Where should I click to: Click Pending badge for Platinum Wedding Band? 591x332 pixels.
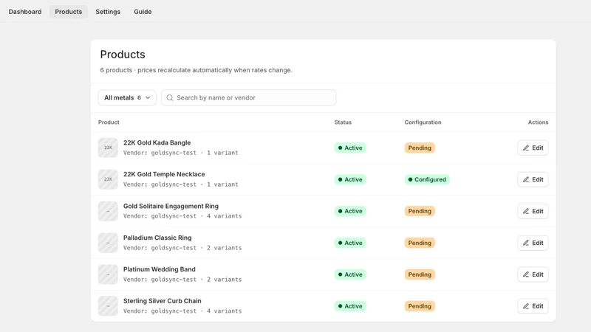[420, 274]
